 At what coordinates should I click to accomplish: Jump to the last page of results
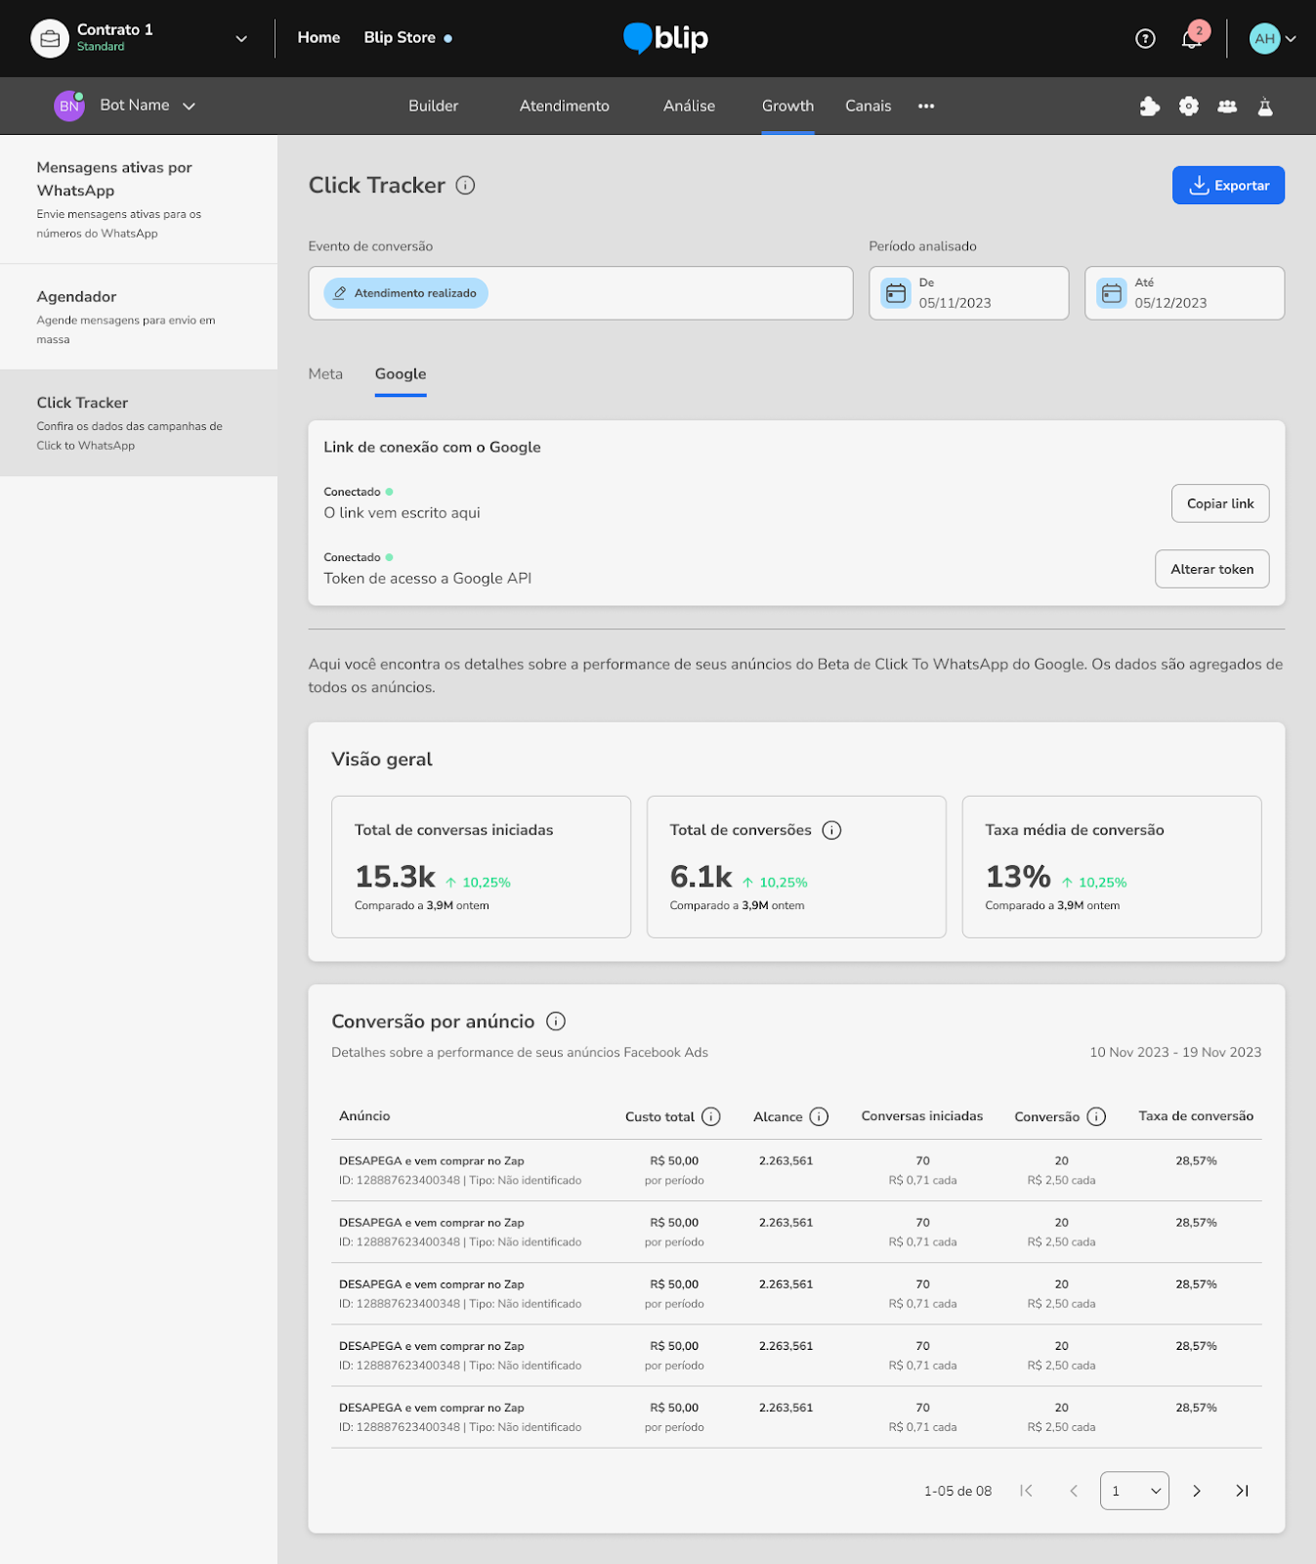click(x=1243, y=1491)
